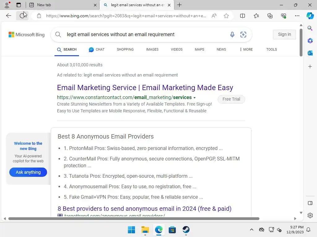Open Browser essentials heart icon
The image size is (317, 237).
tap(284, 16)
